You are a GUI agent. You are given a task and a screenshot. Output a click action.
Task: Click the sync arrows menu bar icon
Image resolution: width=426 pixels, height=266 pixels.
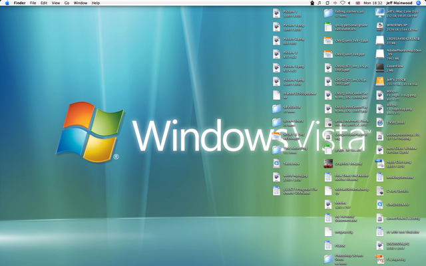click(x=327, y=3)
